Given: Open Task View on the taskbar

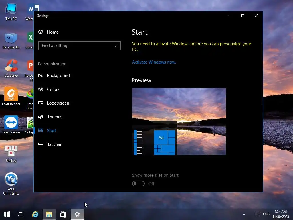Looking at the screenshot, I should [x=21, y=214].
